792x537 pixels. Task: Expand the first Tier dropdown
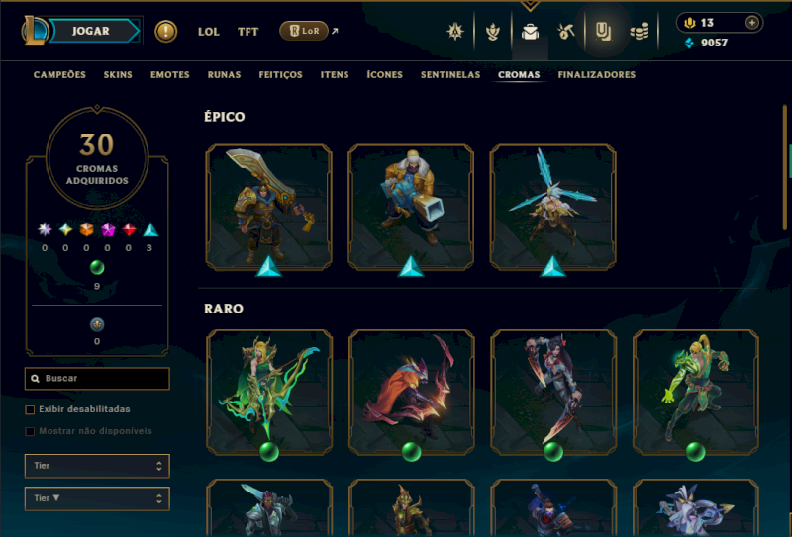pyautogui.click(x=97, y=466)
